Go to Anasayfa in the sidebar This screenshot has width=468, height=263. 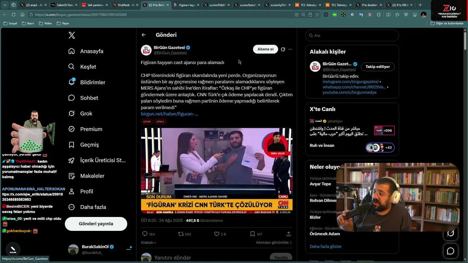(86, 51)
